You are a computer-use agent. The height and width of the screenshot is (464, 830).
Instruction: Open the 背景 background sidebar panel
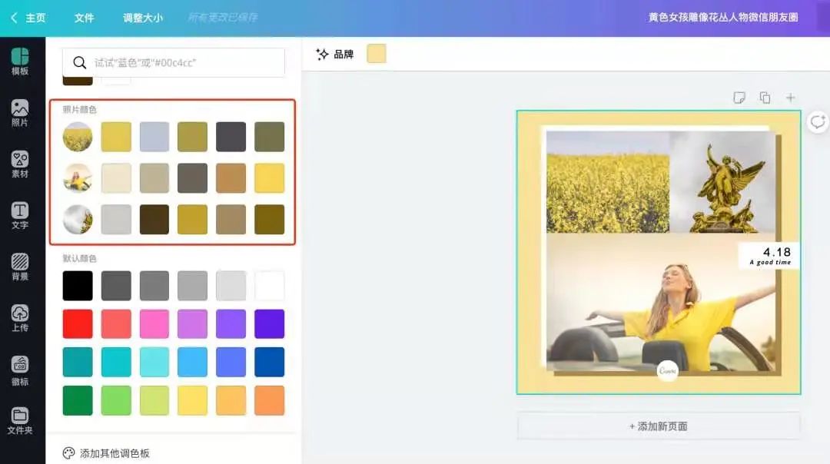(x=20, y=267)
